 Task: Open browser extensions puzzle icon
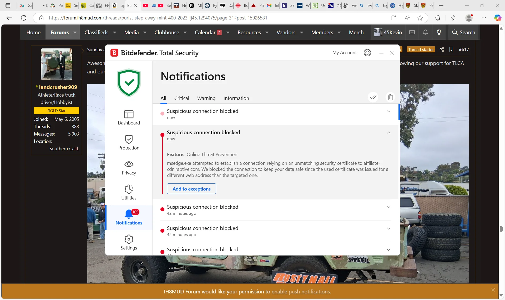pos(438,18)
